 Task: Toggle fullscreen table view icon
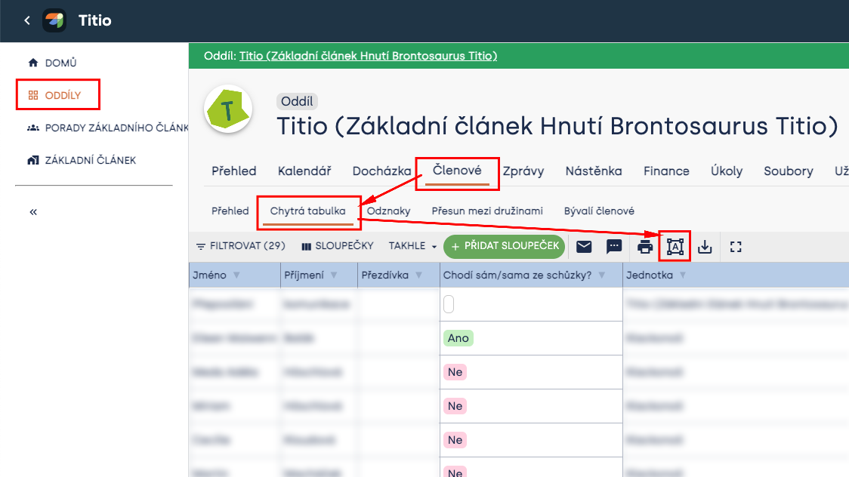point(735,247)
